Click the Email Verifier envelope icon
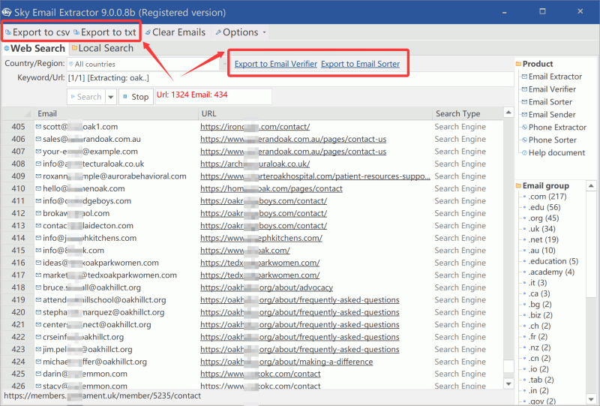The height and width of the screenshot is (406, 600). coord(524,89)
